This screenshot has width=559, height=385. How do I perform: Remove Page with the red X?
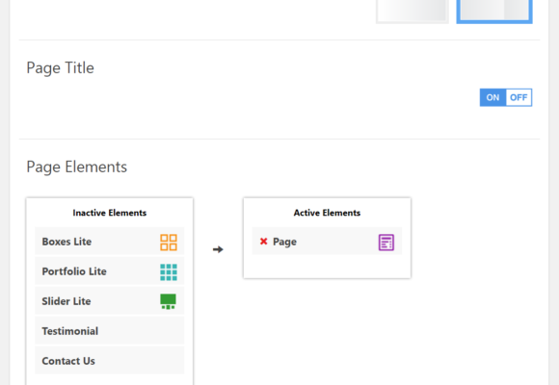(x=263, y=242)
